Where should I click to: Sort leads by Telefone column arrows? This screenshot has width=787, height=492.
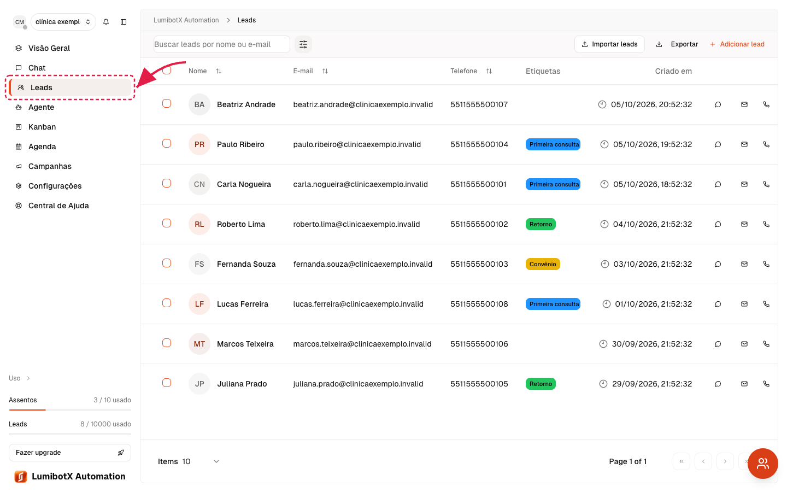click(489, 71)
